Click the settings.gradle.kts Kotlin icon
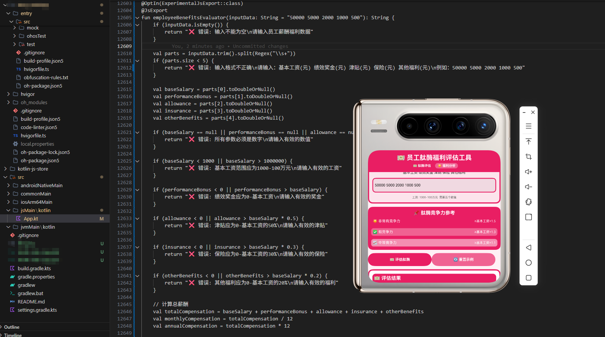This screenshot has height=337, width=605. pos(12,310)
